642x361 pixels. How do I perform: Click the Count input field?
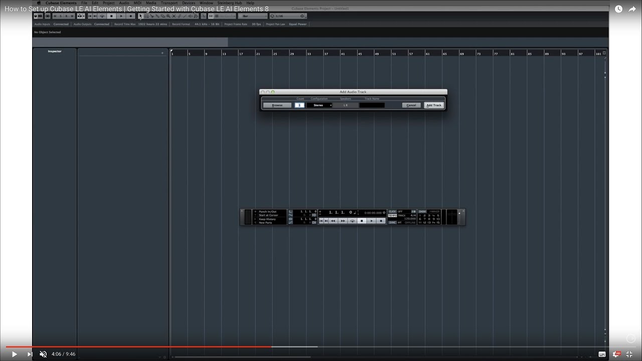tap(299, 105)
